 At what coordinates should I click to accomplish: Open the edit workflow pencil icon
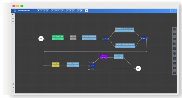coord(79,11)
